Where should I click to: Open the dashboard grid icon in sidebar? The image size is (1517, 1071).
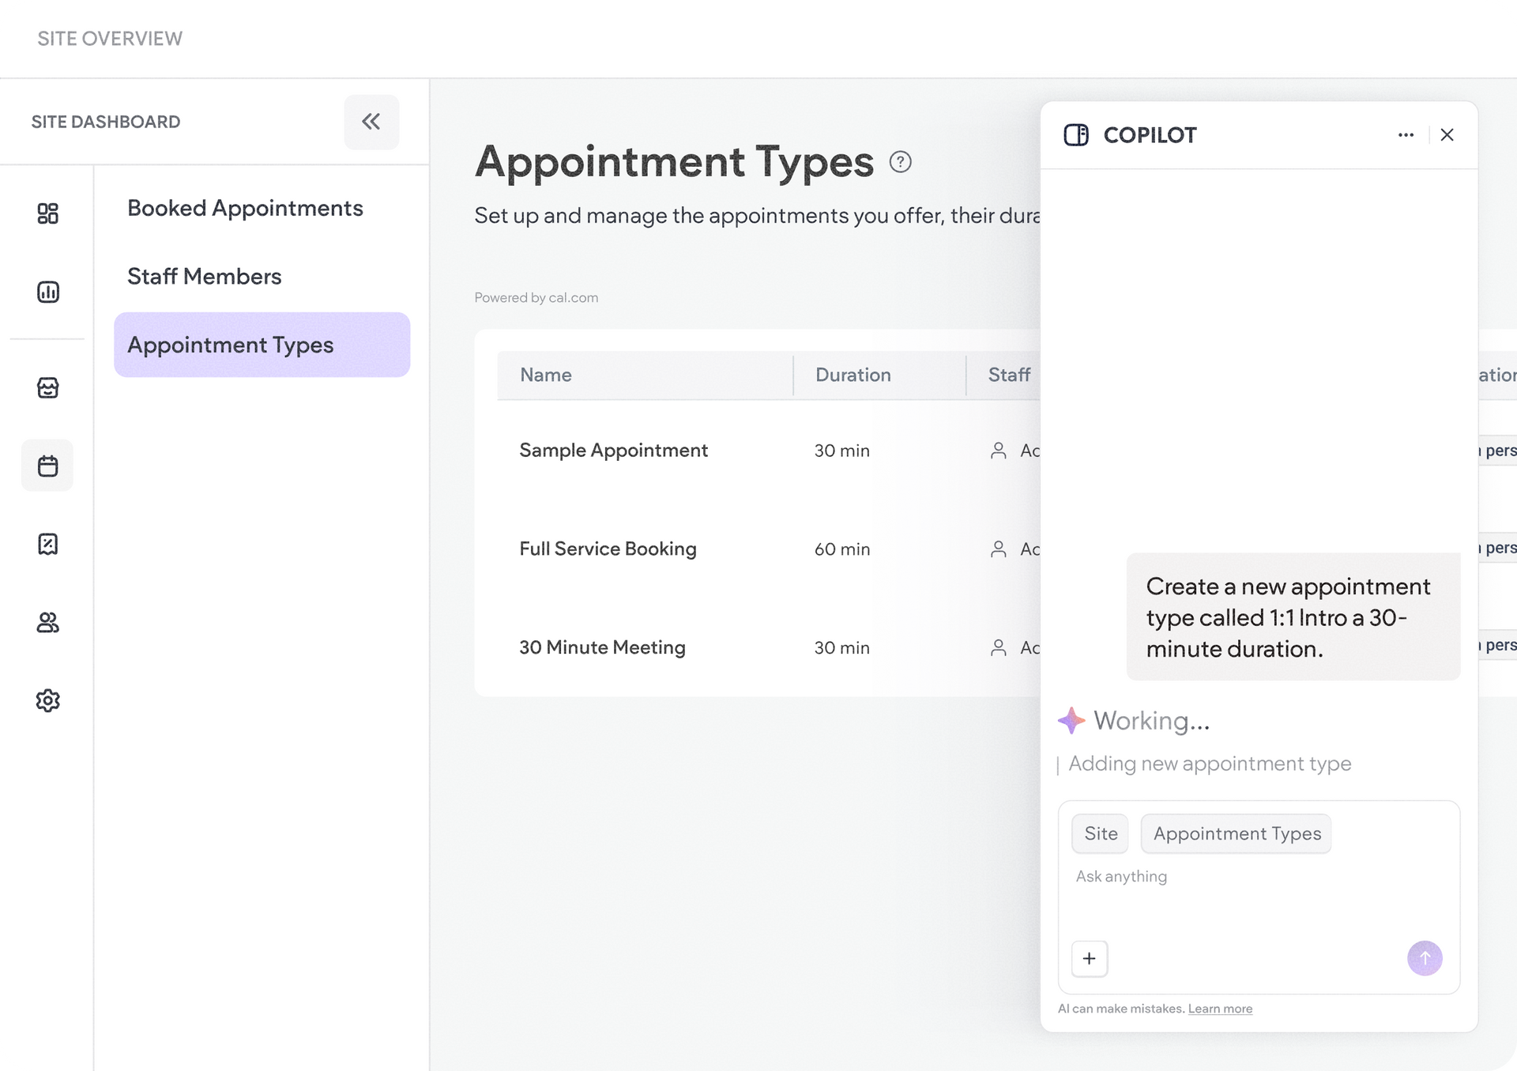pyautogui.click(x=48, y=213)
